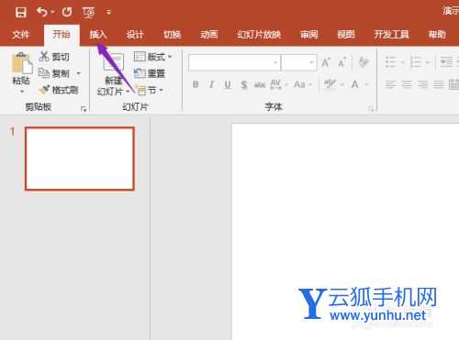Expand the Bullets dropdown arrow
The height and width of the screenshot is (340, 459).
pyautogui.click(x=403, y=62)
